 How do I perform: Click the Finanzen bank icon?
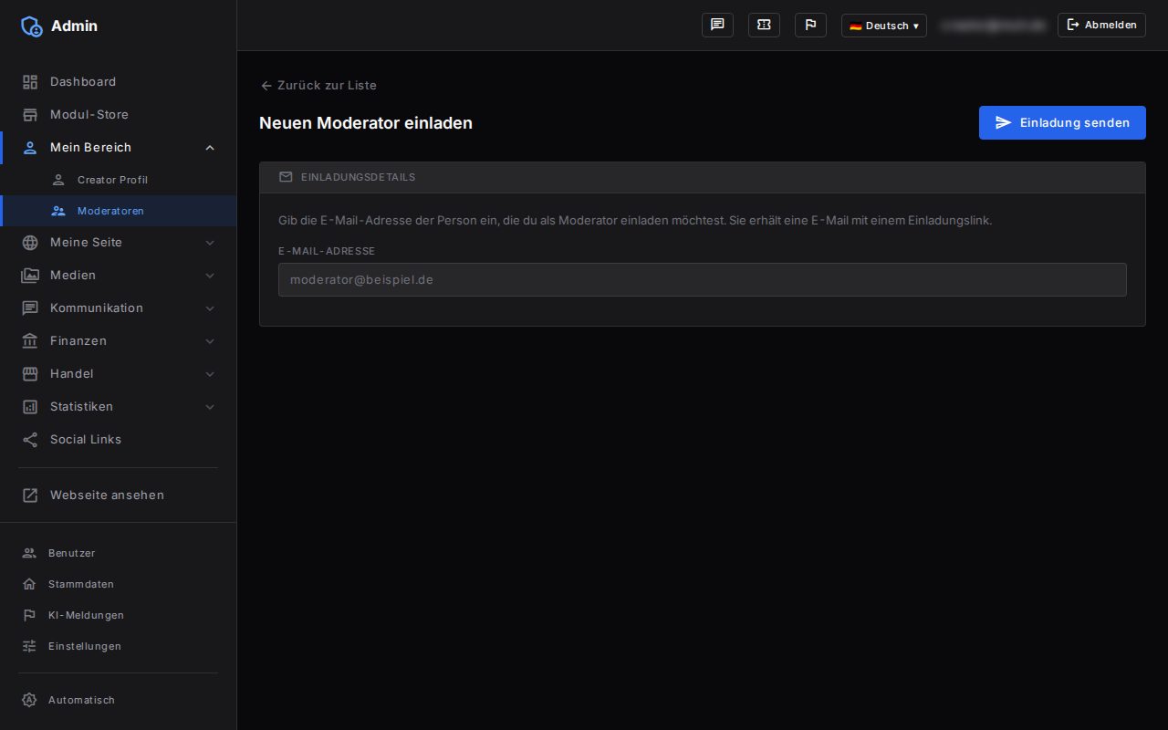30,341
